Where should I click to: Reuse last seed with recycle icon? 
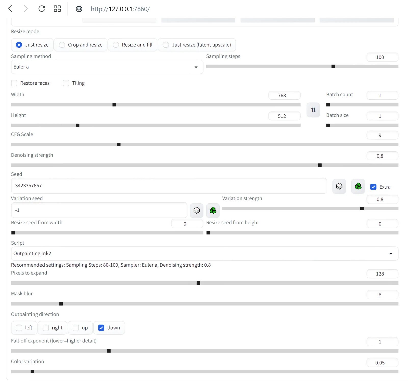point(358,186)
